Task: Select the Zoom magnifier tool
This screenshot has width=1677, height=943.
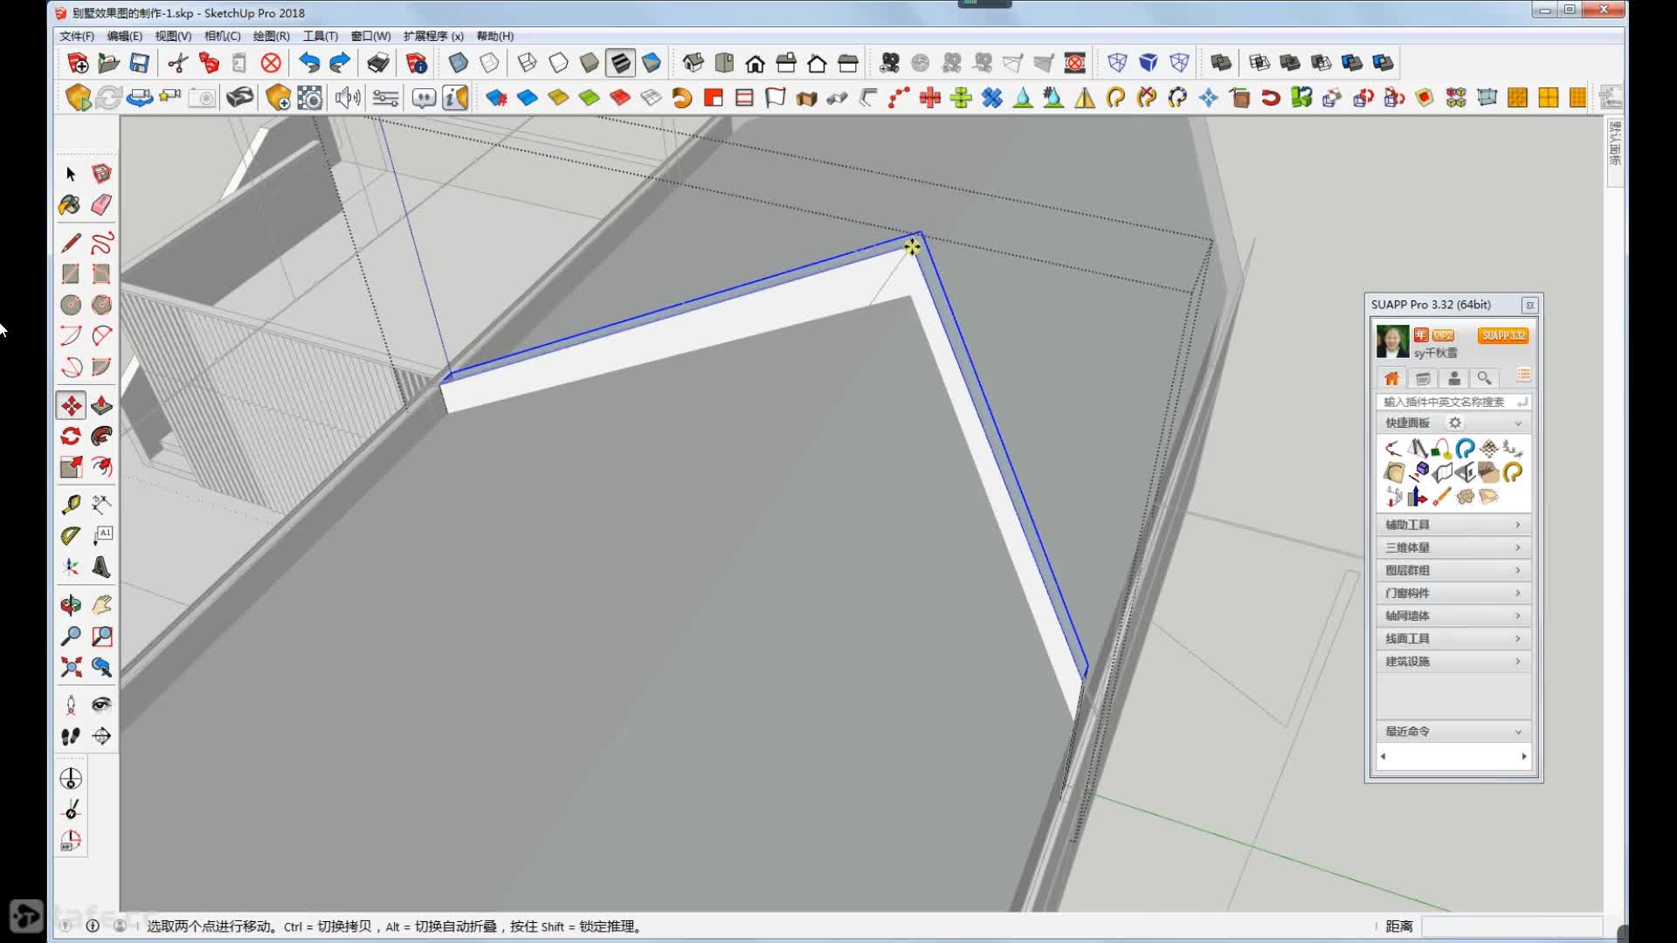Action: coord(71,636)
